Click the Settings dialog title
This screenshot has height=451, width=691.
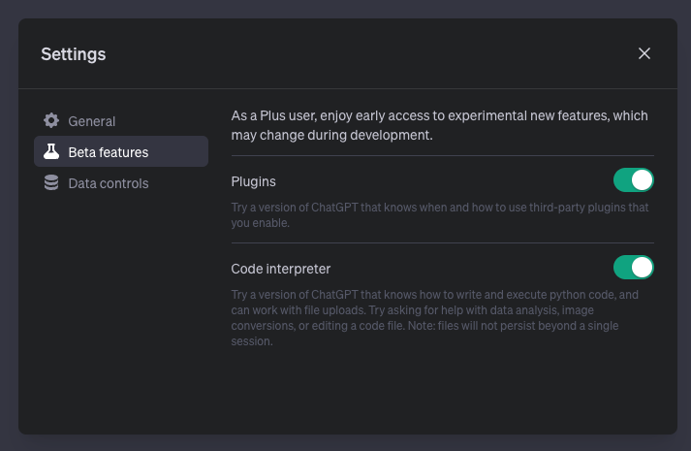73,54
